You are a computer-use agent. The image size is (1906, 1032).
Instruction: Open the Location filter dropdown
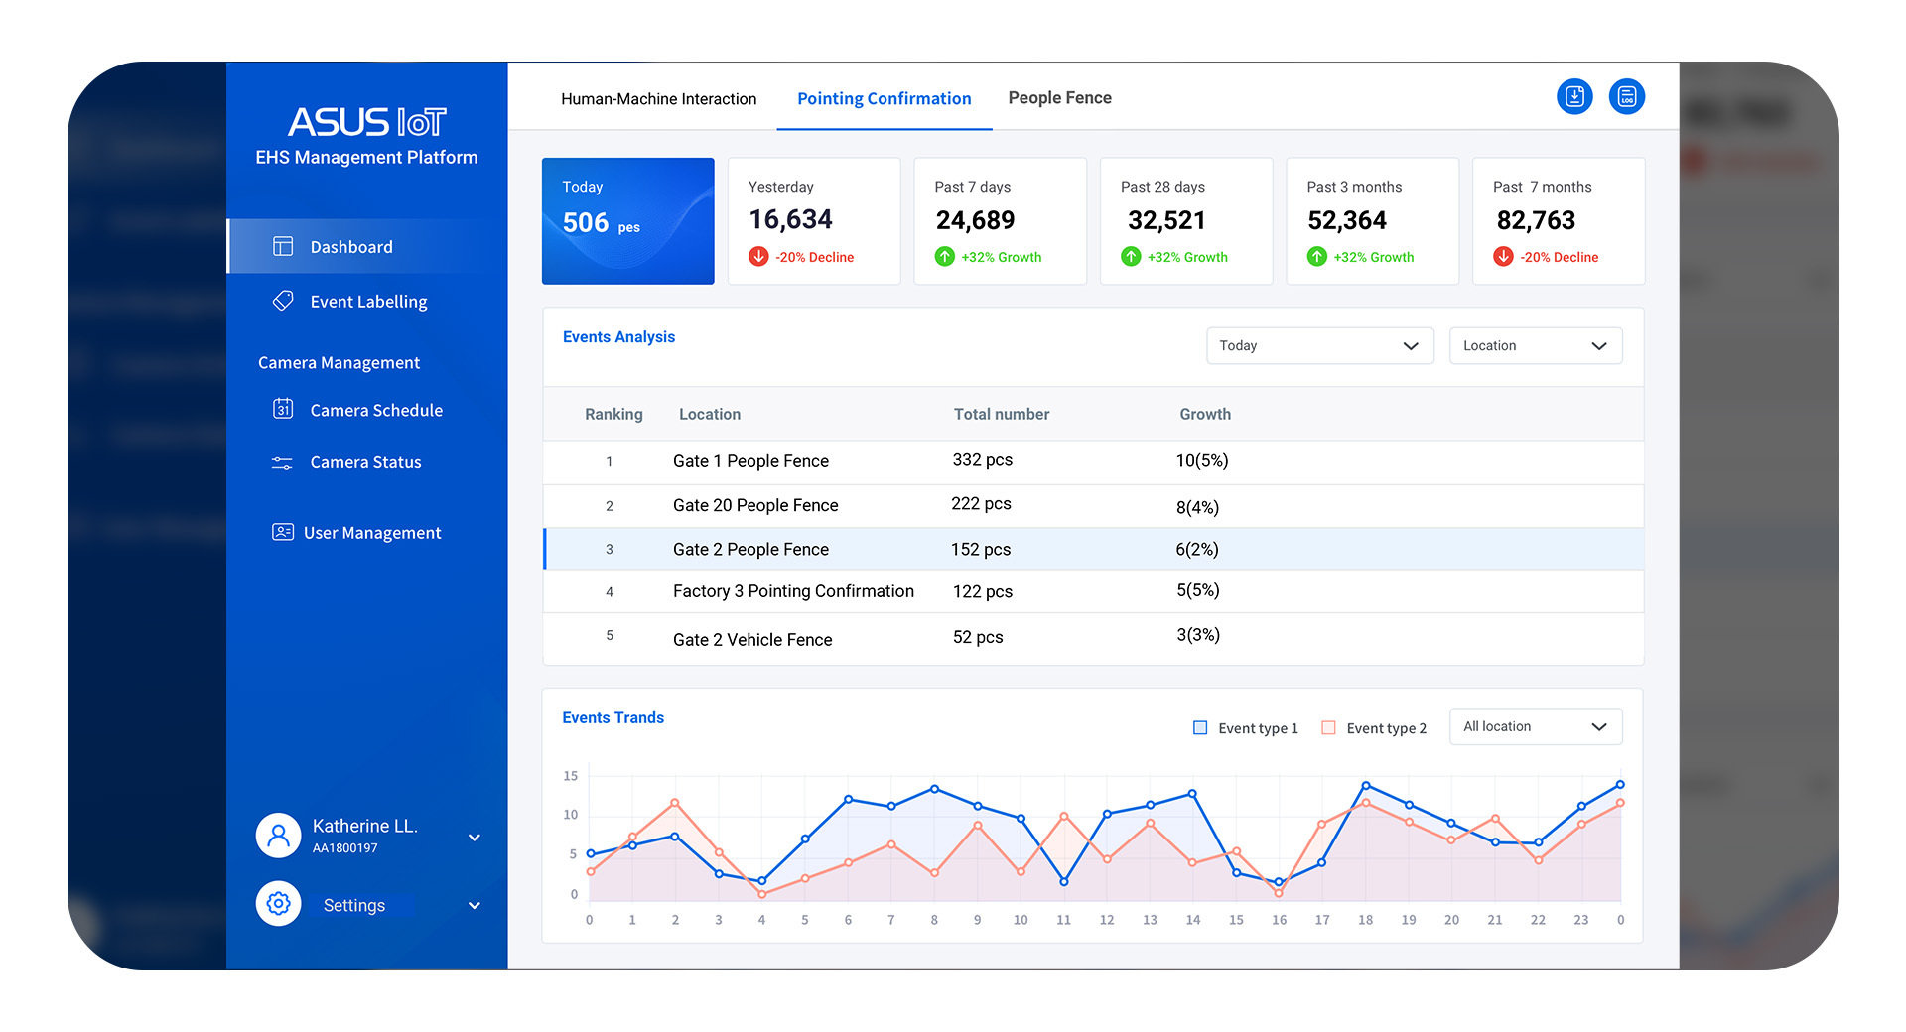click(1535, 345)
